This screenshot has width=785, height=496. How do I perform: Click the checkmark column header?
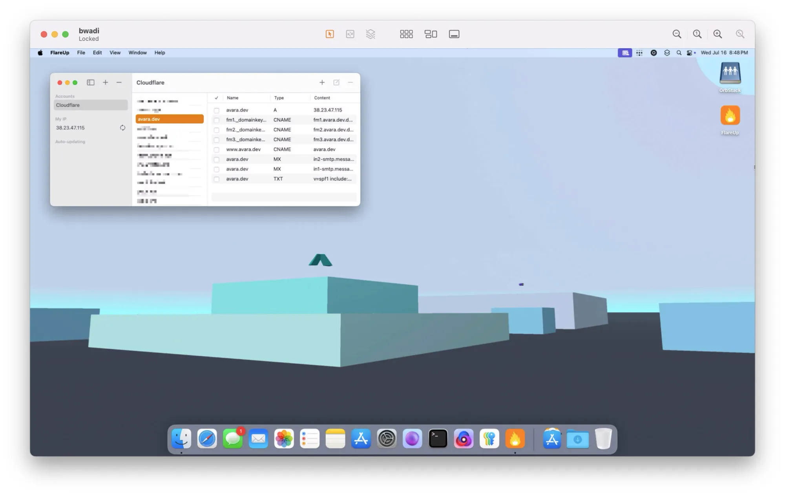(x=216, y=98)
